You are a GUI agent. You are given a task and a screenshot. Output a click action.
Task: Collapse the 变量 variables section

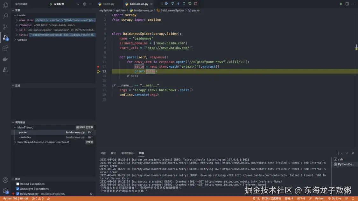pos(13,10)
